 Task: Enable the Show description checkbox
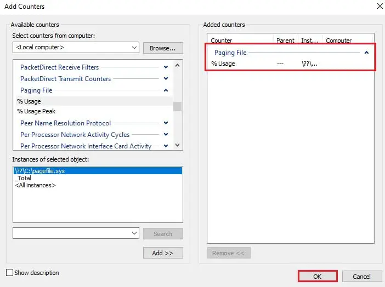coord(9,273)
